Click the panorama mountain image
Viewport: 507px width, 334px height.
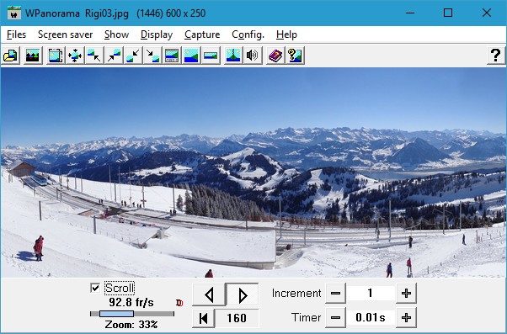(253, 172)
